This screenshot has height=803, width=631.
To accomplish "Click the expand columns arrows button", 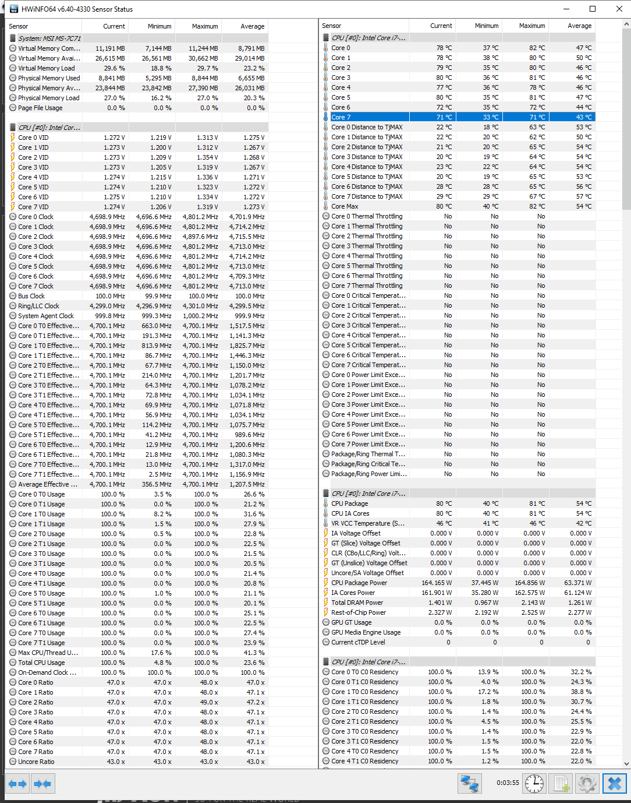I will coord(17,784).
